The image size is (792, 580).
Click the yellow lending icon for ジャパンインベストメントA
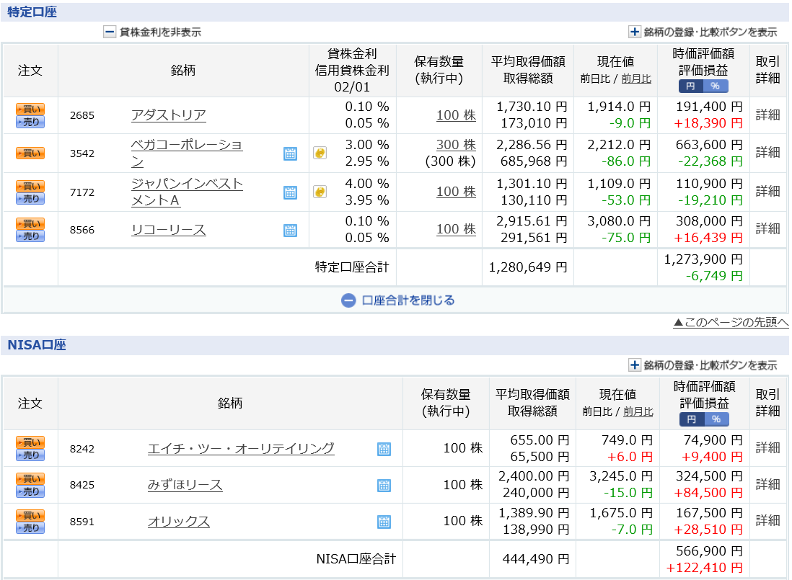point(320,192)
